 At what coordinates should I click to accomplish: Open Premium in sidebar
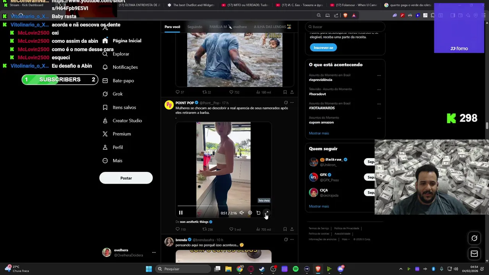coord(117,134)
